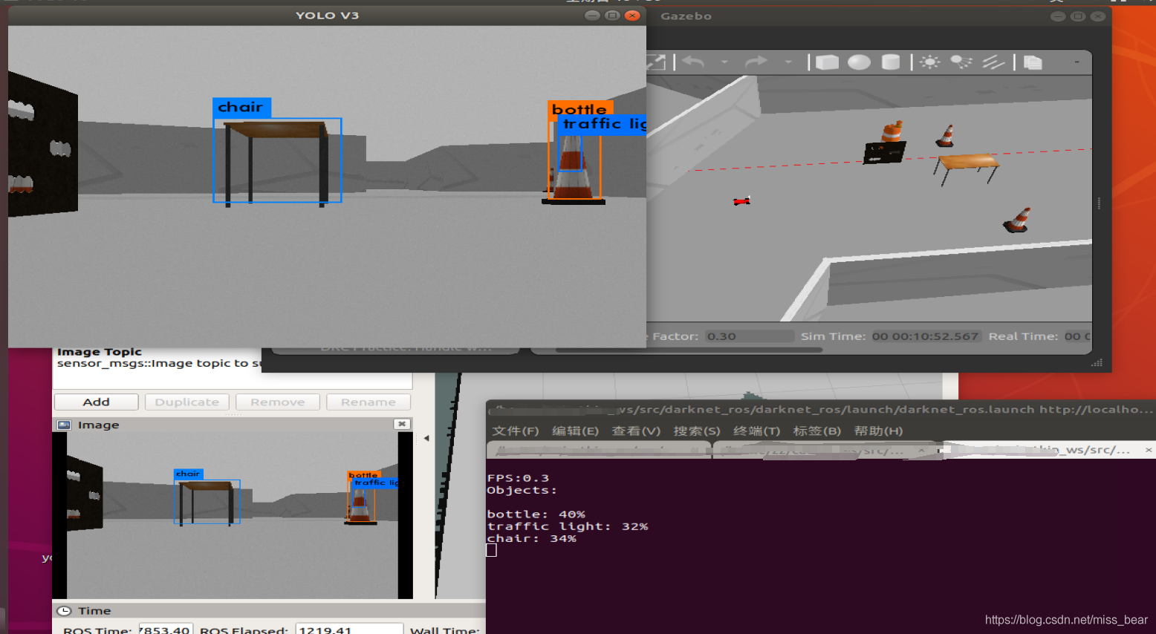
Task: Click the traffic light label in YOLO window
Action: point(603,124)
